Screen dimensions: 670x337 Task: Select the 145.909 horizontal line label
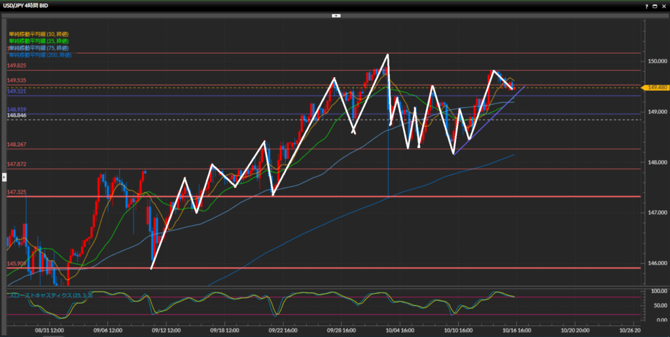tap(16, 264)
